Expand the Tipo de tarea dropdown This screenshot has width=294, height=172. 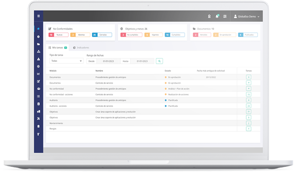(66, 61)
